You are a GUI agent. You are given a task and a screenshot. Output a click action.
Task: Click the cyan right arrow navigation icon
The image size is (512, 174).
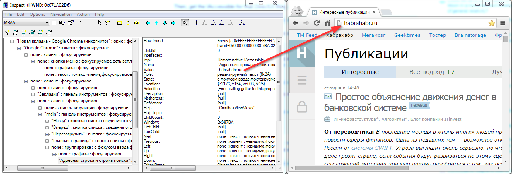pyautogui.click(x=173, y=23)
